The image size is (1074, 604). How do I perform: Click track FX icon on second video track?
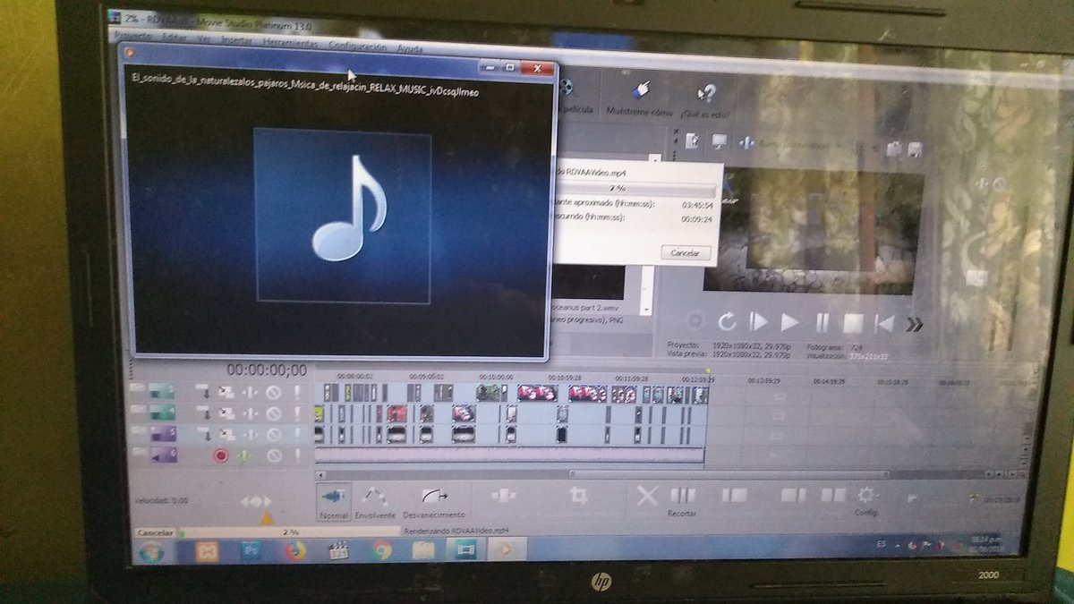click(x=250, y=413)
